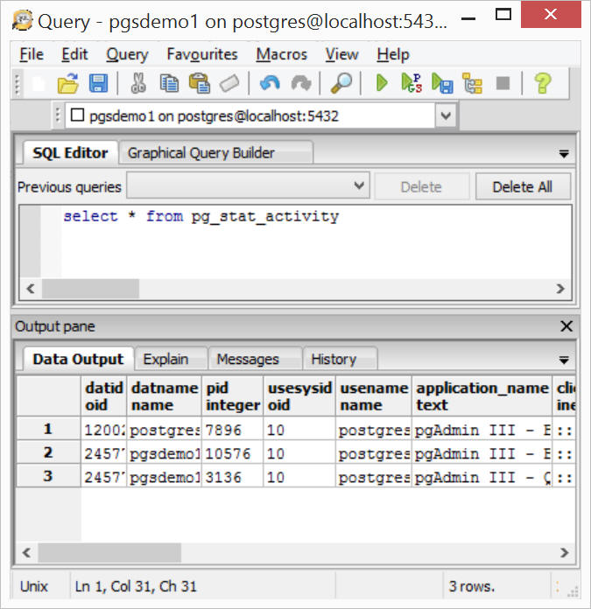Select the datid column header

103,395
